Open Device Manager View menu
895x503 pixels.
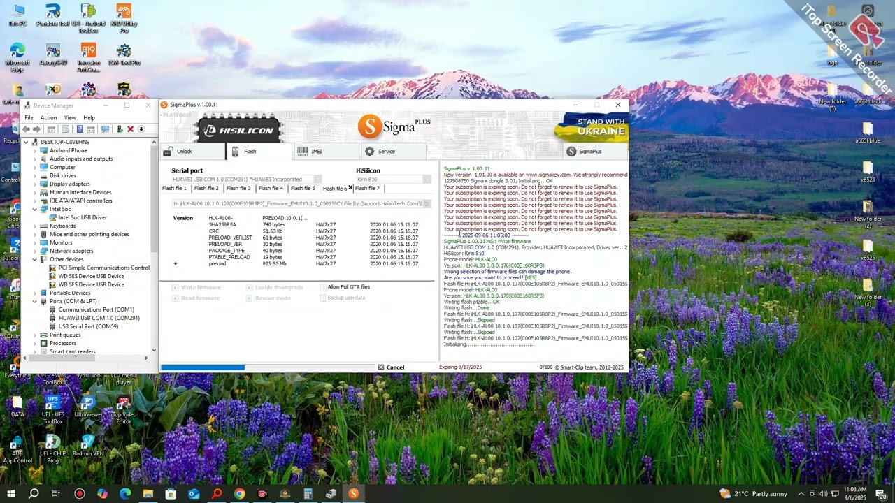(x=70, y=117)
